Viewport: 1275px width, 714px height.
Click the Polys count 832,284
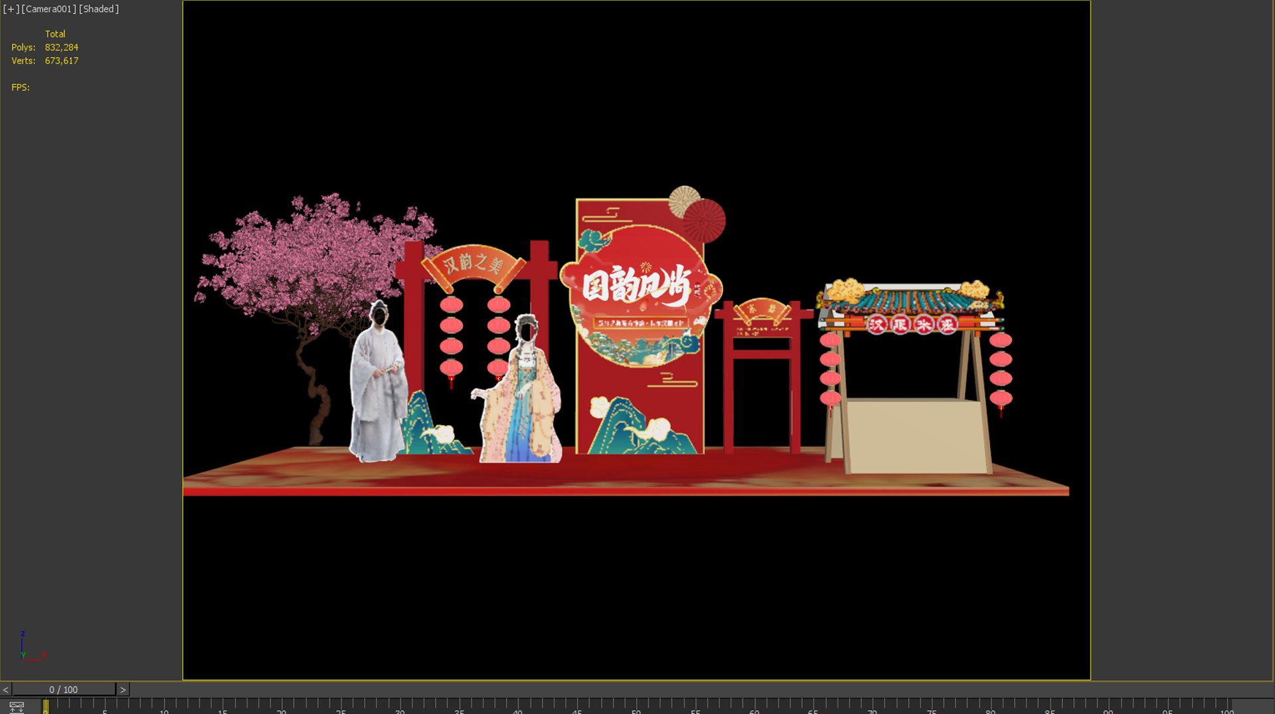click(62, 47)
